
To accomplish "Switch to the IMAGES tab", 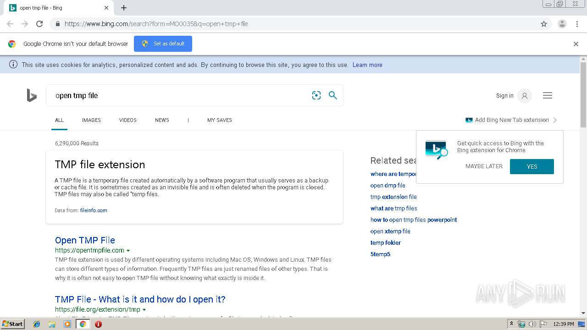I will pyautogui.click(x=91, y=120).
